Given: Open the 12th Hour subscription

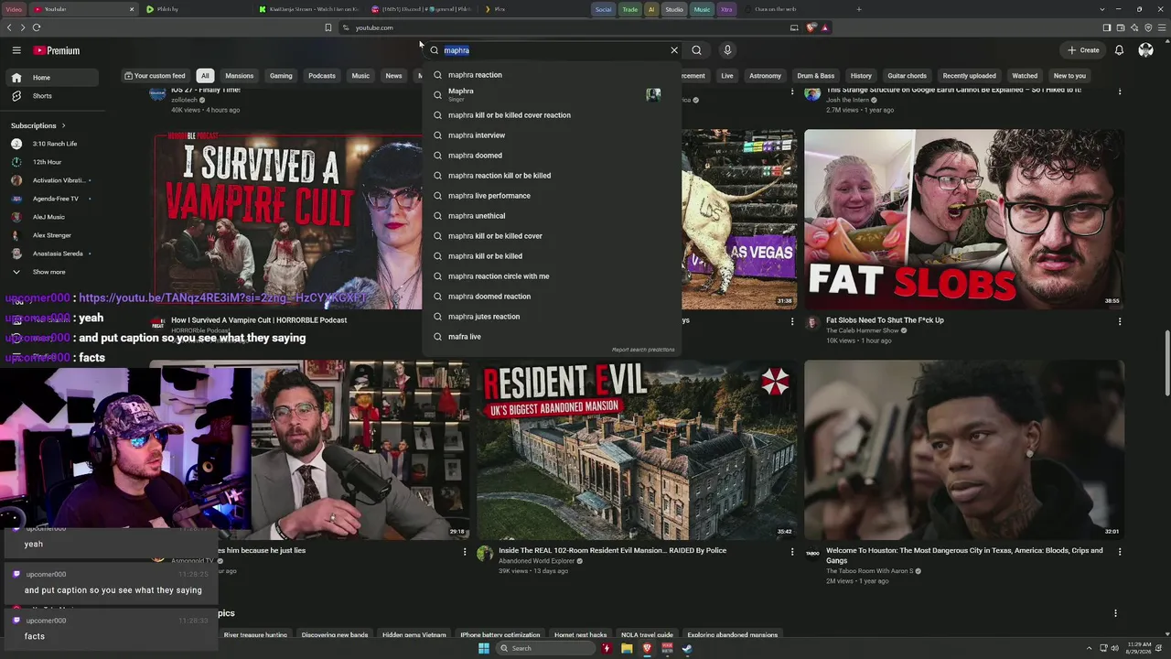Looking at the screenshot, I should coord(48,162).
